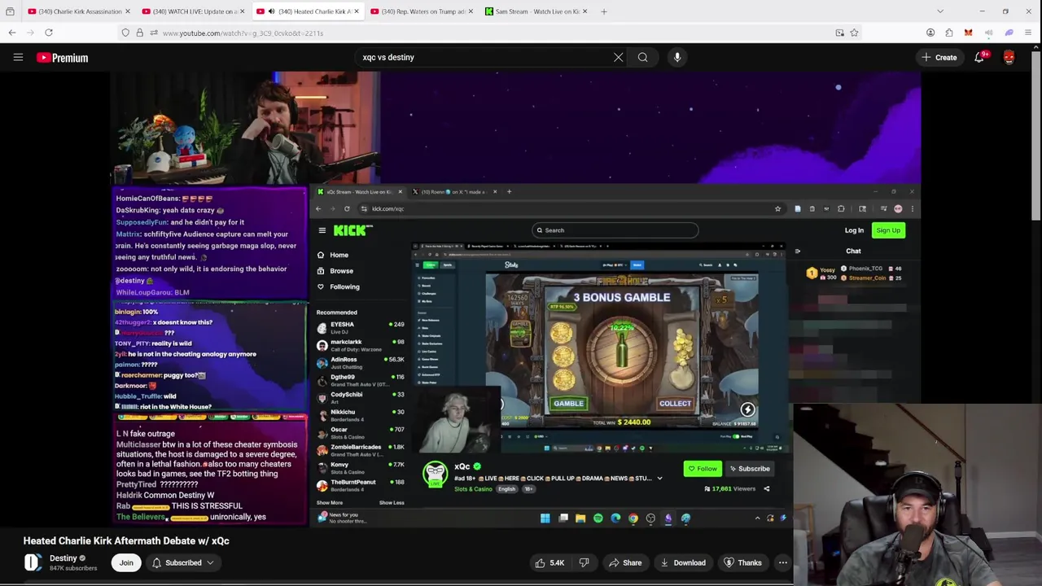The height and width of the screenshot is (586, 1042).
Task: Click the COLLECT button in the slot game
Action: pyautogui.click(x=675, y=404)
